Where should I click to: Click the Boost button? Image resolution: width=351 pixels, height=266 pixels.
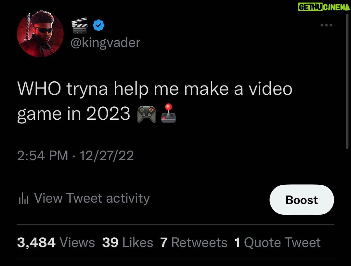pyautogui.click(x=302, y=200)
